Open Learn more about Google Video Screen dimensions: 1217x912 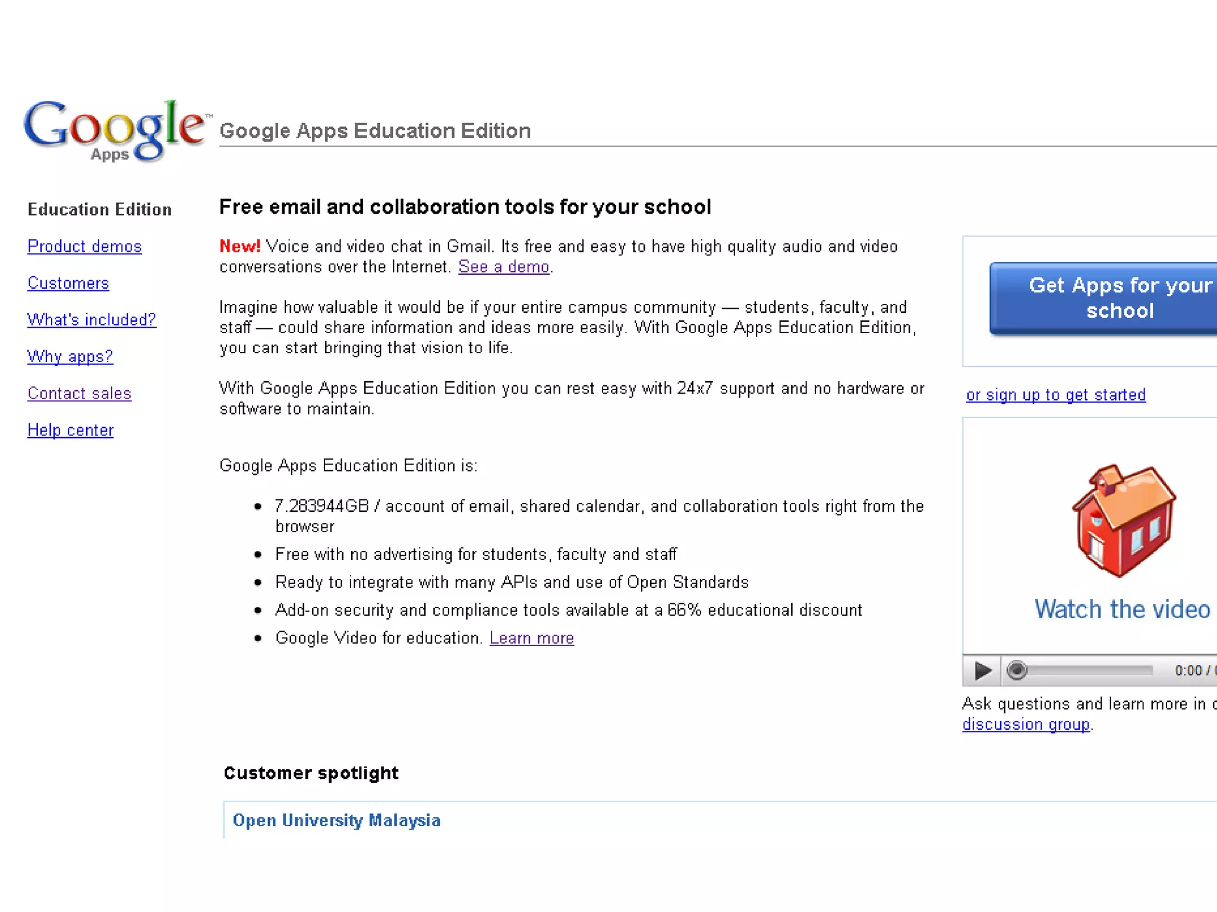[531, 638]
